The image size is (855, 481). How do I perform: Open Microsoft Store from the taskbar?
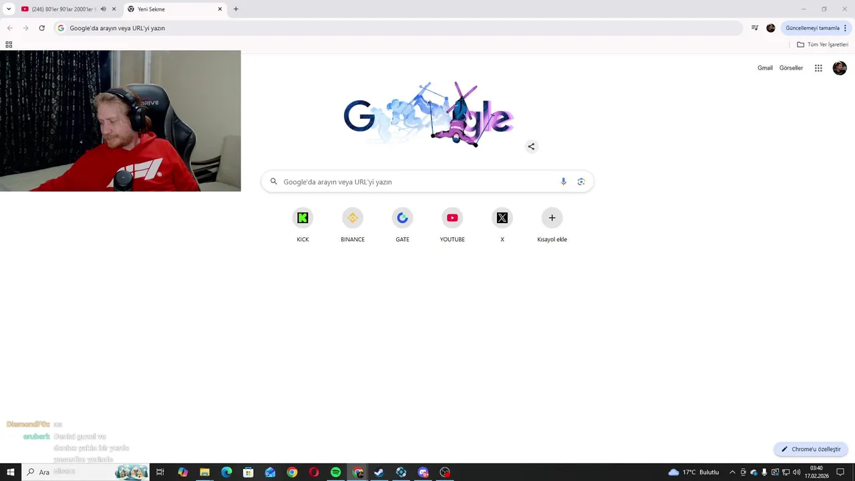(248, 472)
